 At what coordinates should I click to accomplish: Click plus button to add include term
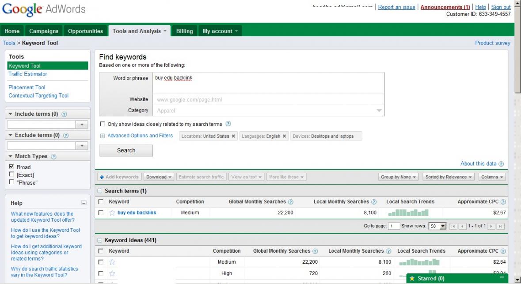82,125
